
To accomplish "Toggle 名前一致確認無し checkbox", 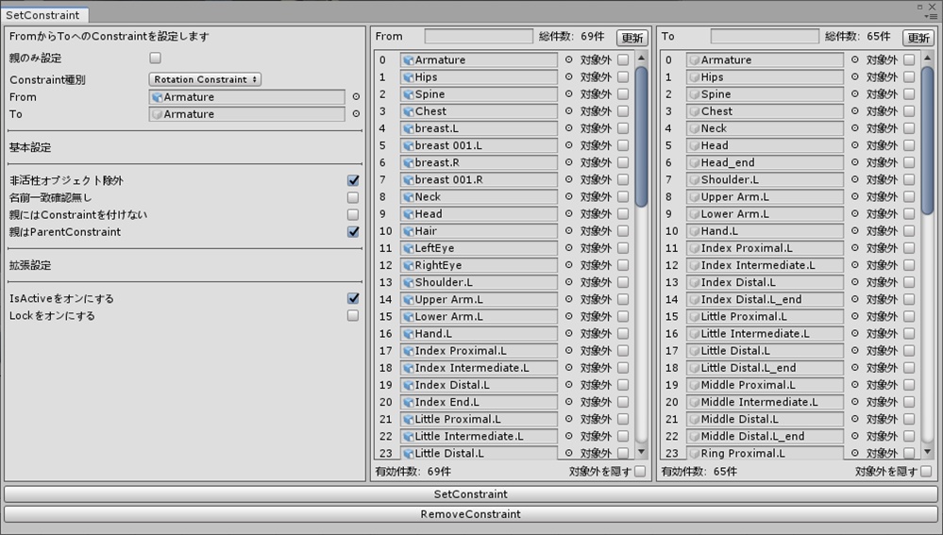I will pyautogui.click(x=353, y=197).
